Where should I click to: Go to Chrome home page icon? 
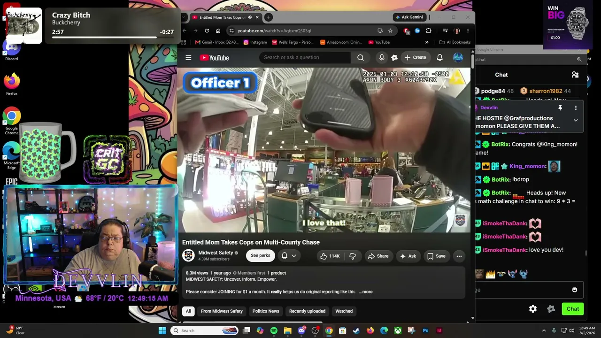tap(218, 31)
